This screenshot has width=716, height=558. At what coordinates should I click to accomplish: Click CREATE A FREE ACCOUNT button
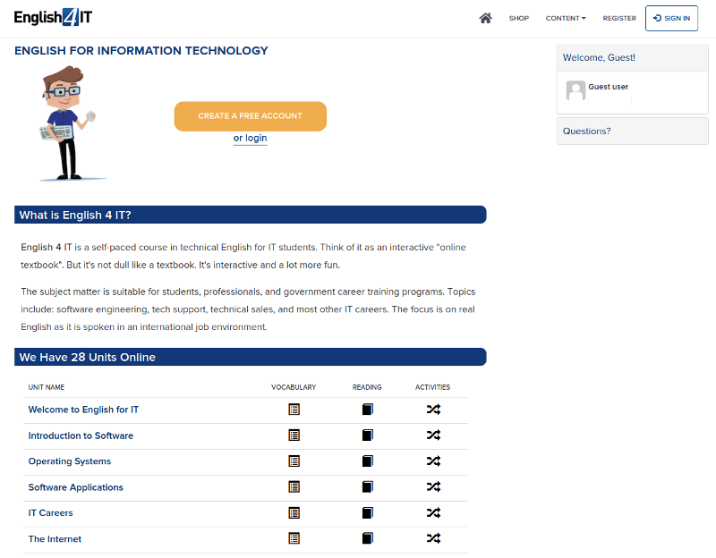pos(251,116)
